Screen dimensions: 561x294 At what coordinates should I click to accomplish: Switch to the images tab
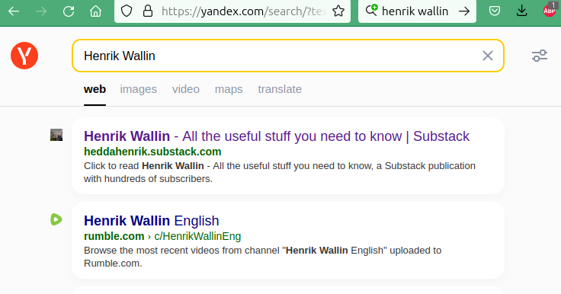139,89
